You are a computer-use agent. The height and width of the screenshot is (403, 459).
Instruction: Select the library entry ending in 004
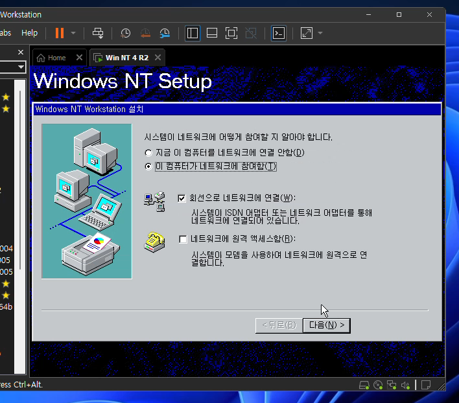click(x=6, y=249)
